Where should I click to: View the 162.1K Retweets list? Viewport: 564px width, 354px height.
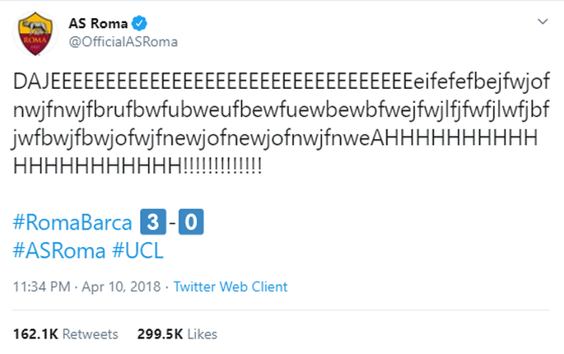[66, 334]
